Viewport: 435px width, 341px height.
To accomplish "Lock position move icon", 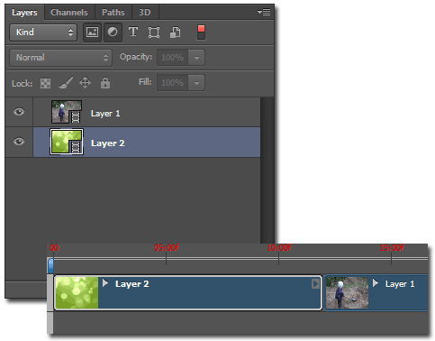I will [85, 83].
